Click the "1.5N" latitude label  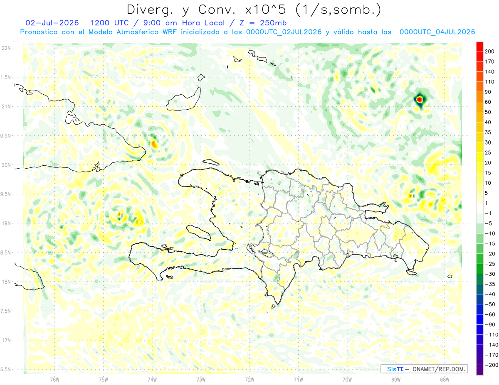pyautogui.click(x=6, y=77)
